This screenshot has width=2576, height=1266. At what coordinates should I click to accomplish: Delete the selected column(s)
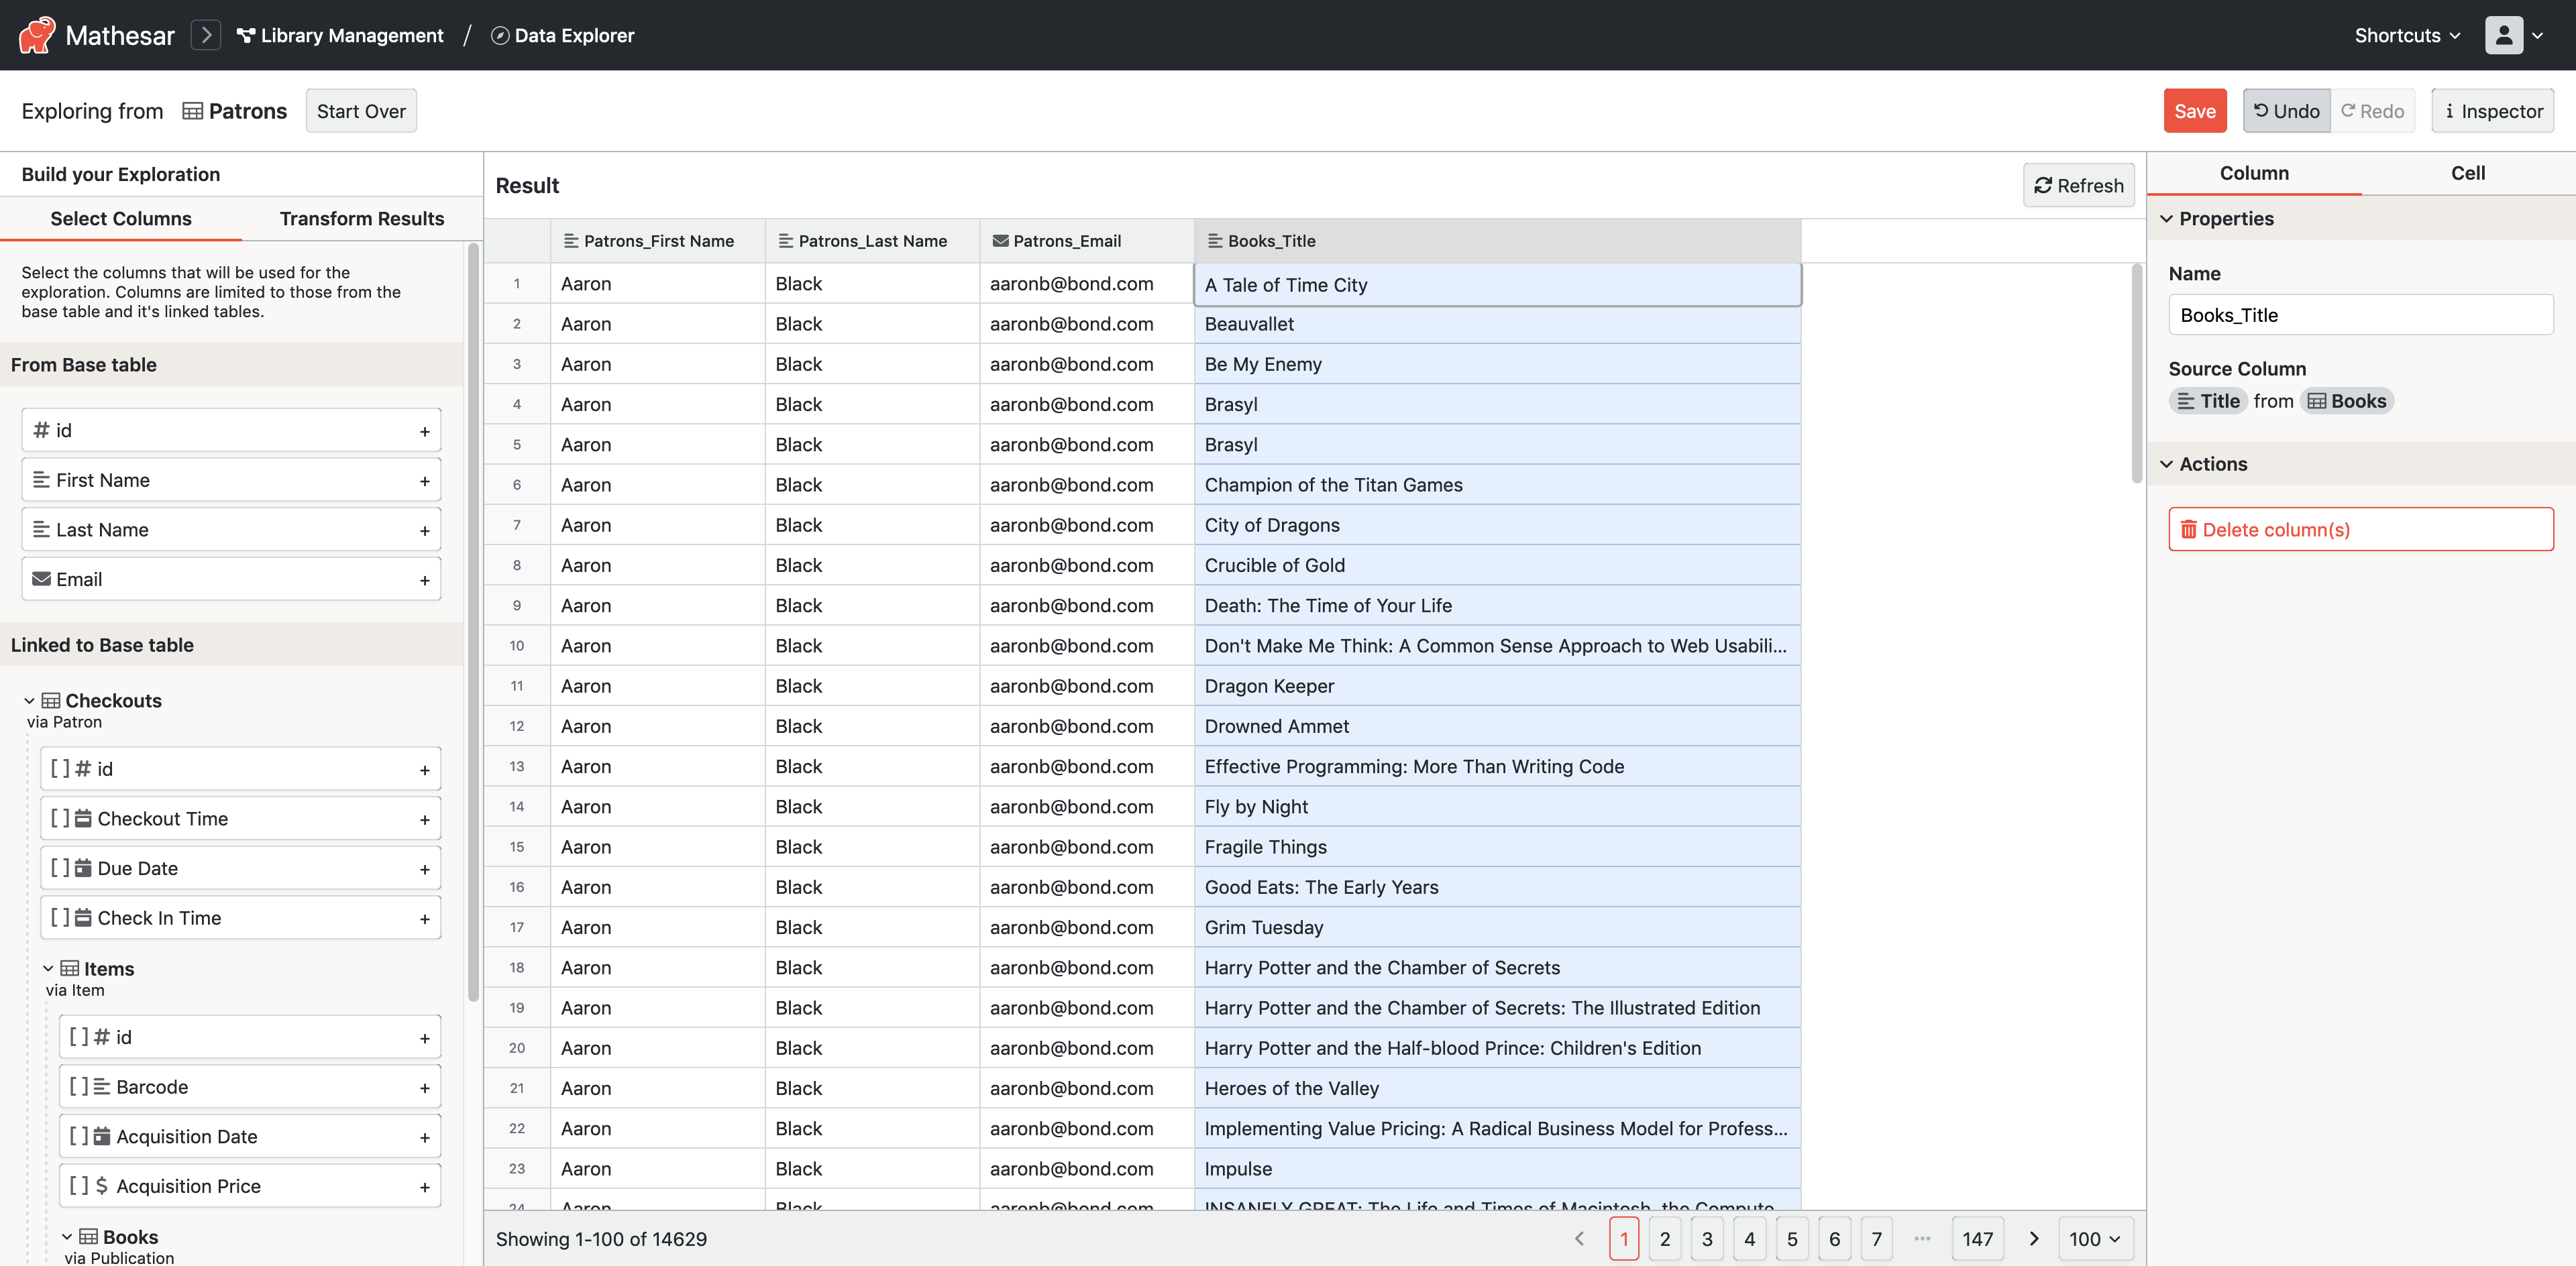tap(2360, 530)
